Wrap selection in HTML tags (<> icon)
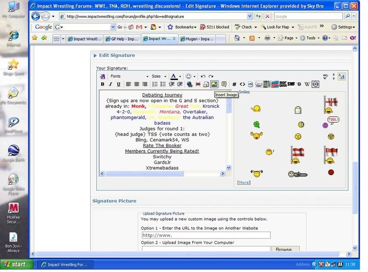Screen dimensions: 368x272 point(242,84)
